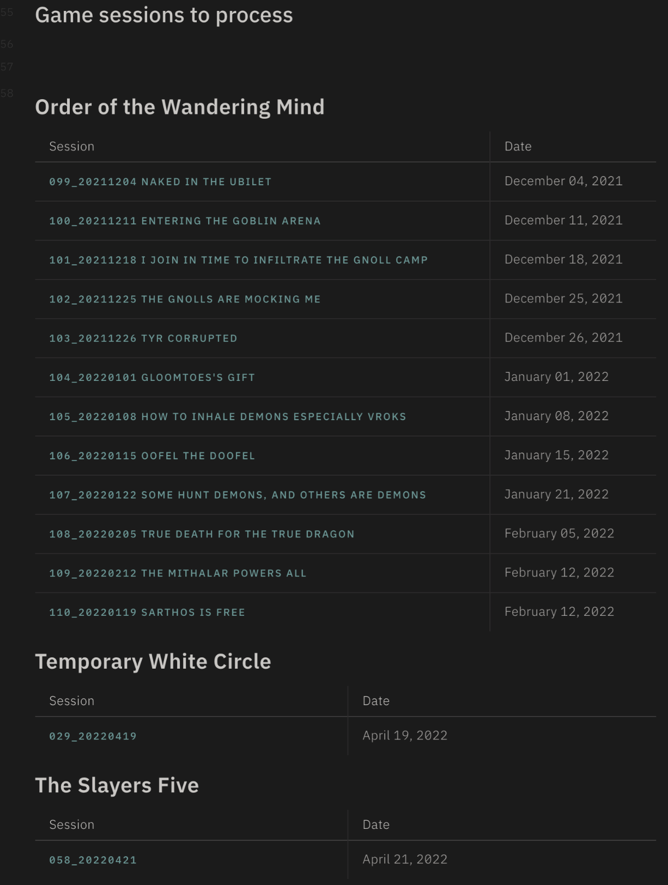Click The Slayers Five heading
This screenshot has width=668, height=885.
point(117,785)
